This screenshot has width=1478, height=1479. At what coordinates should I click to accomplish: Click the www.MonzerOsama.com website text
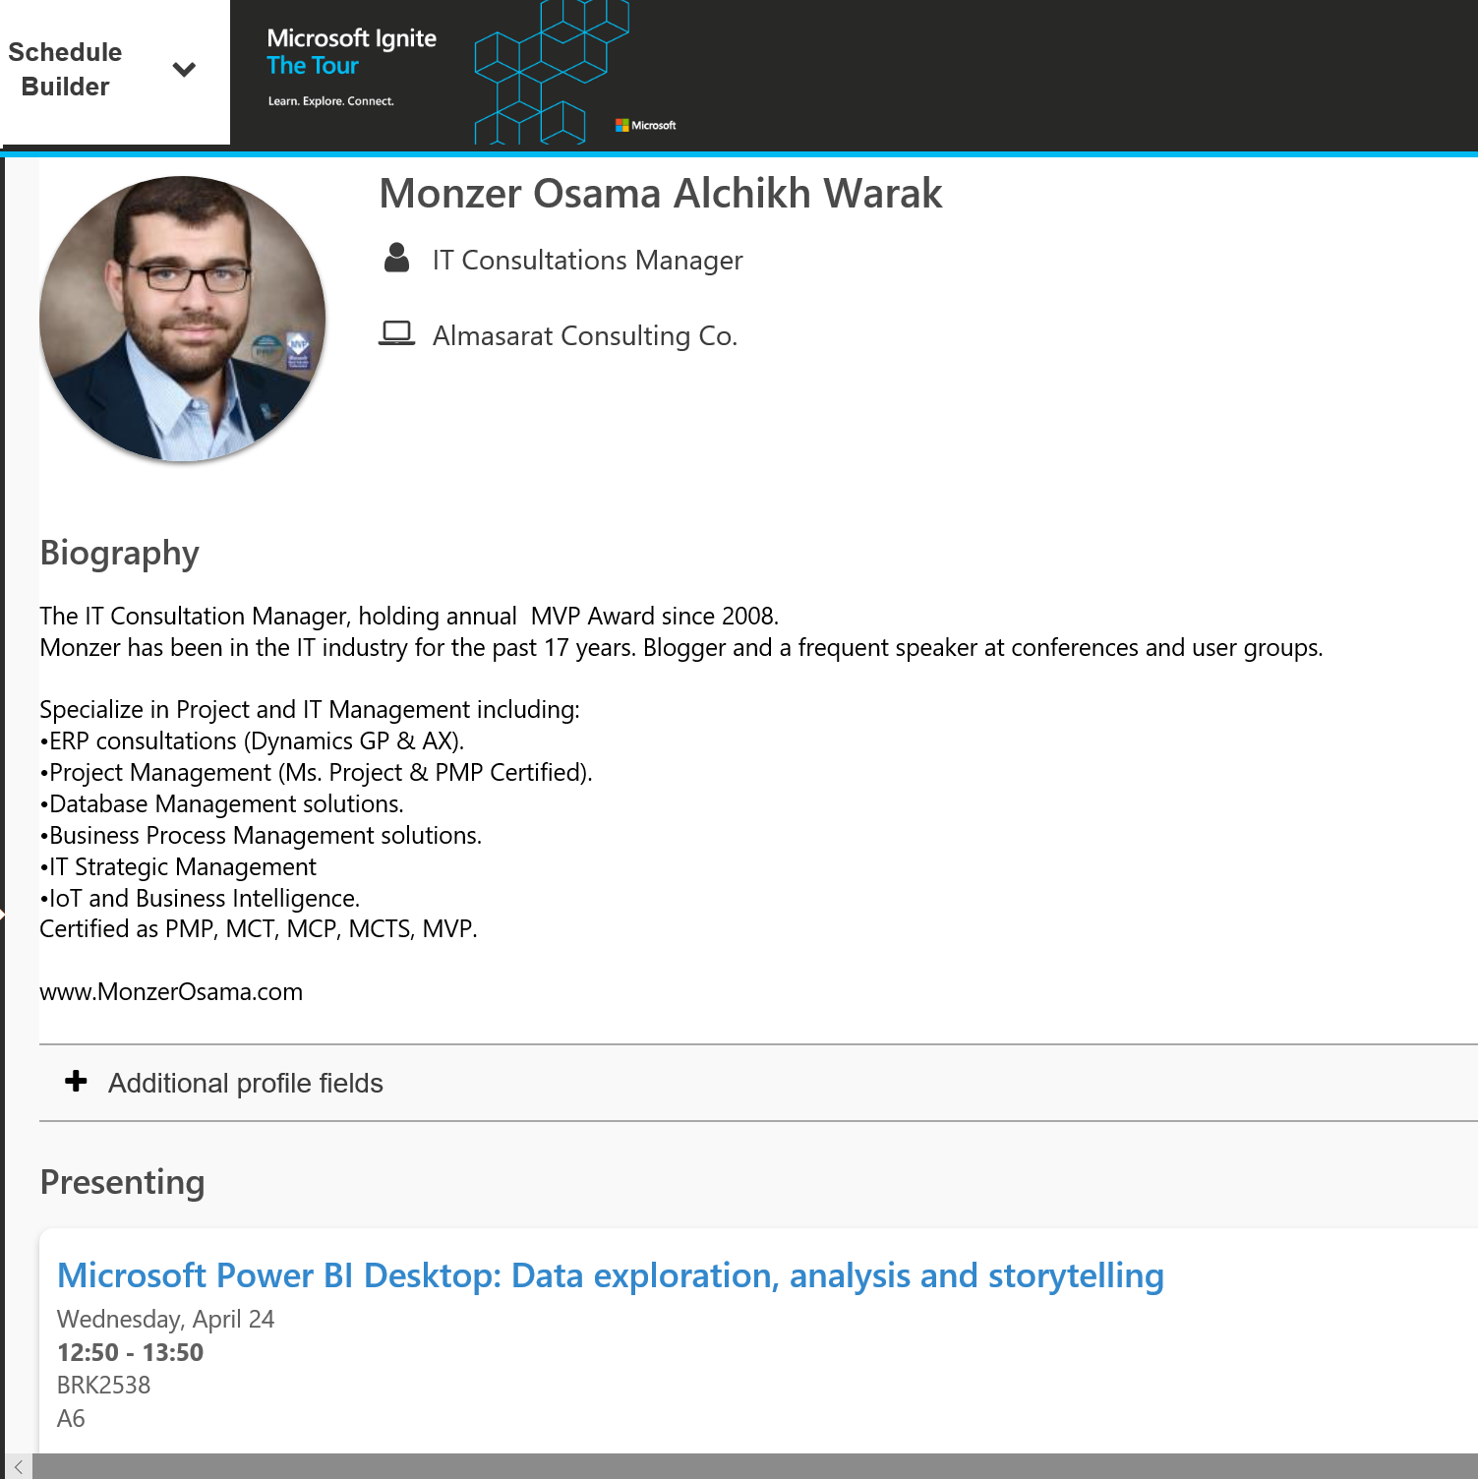[x=171, y=991]
